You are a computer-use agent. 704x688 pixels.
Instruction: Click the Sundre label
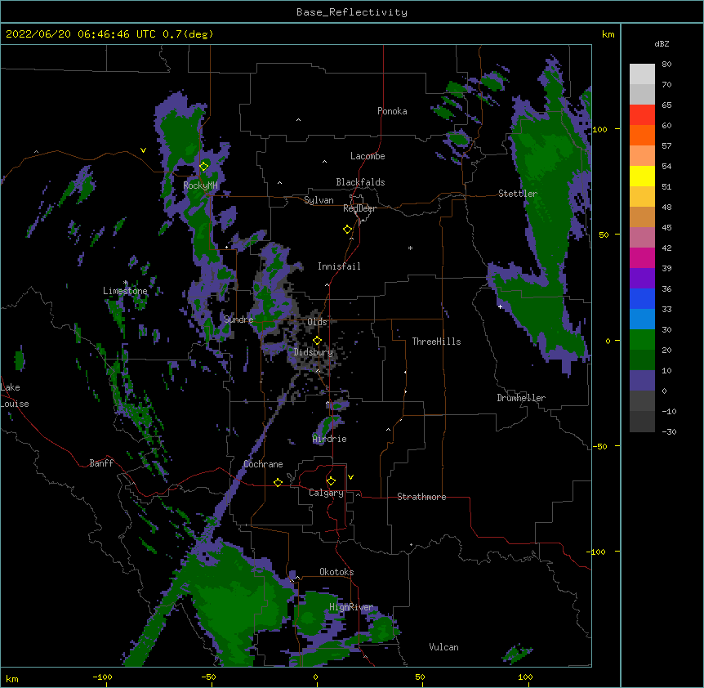coord(238,319)
